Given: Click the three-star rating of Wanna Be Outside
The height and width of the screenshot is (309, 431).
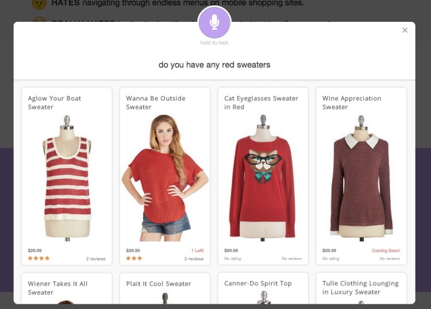Looking at the screenshot, I should click(x=134, y=258).
